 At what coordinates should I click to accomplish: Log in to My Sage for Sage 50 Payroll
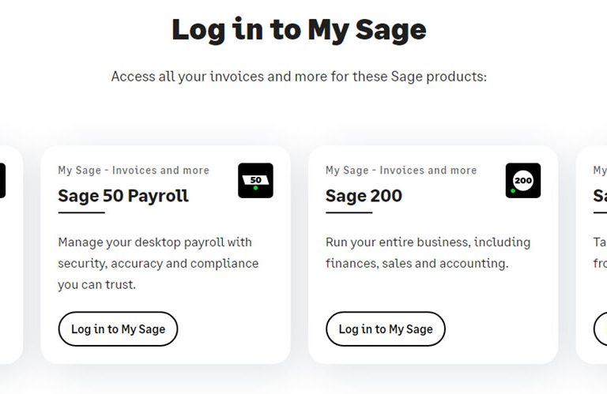coord(118,329)
